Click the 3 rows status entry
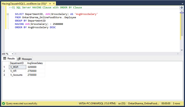The height and width of the screenshot is (107, 185). (176, 103)
